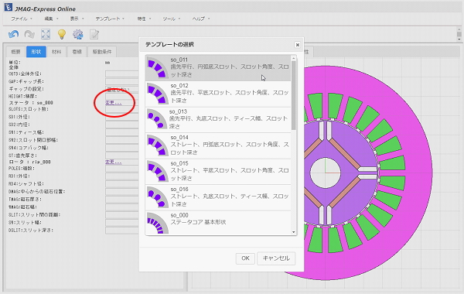
Task: Select the so_000 basic stator core thumbnail
Action: point(158,223)
